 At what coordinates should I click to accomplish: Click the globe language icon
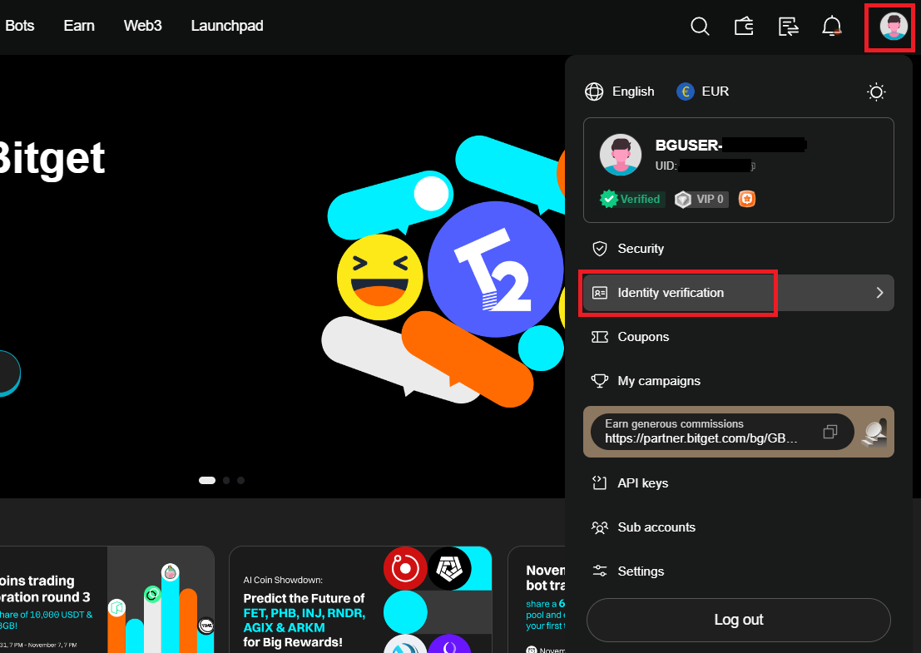pyautogui.click(x=594, y=92)
